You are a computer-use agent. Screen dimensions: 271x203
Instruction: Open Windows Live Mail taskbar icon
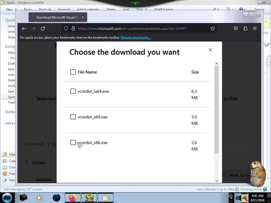click(x=106, y=198)
